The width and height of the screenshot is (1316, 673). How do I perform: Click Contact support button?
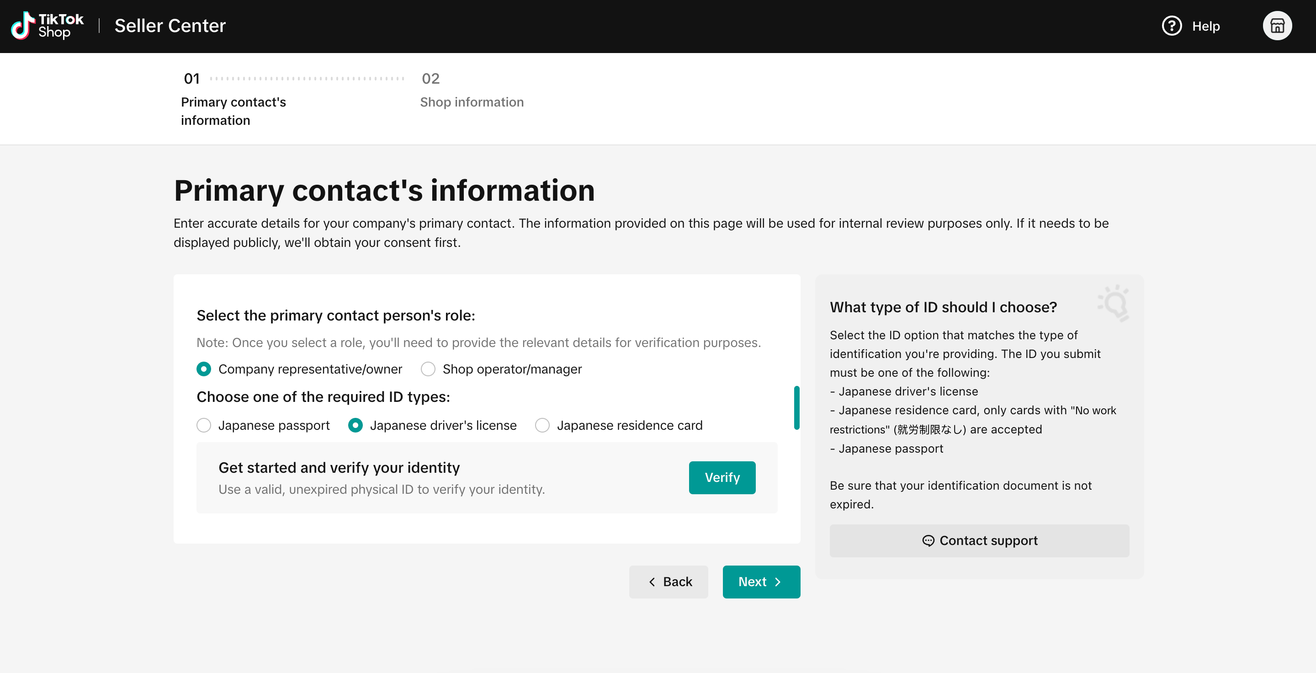click(x=979, y=541)
